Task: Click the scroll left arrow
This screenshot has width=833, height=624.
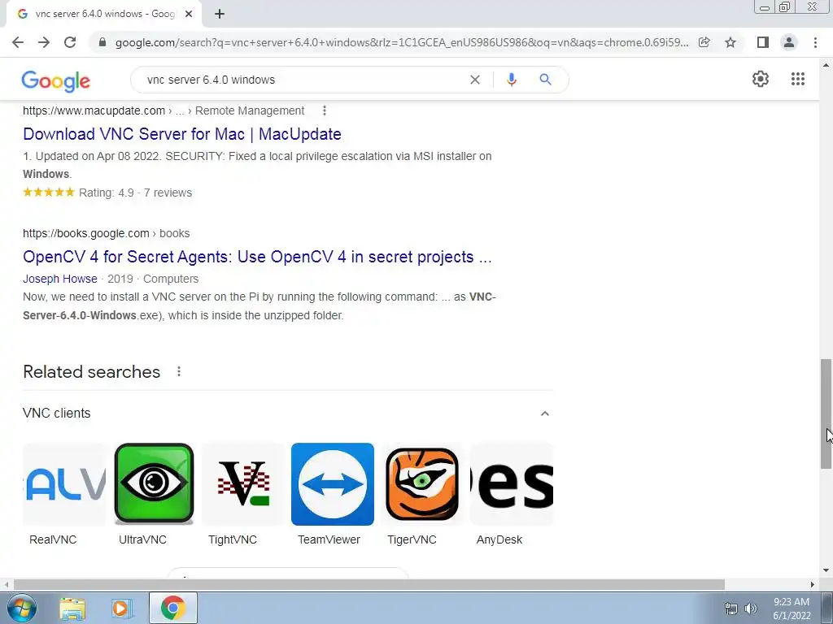Action: pyautogui.click(x=6, y=584)
